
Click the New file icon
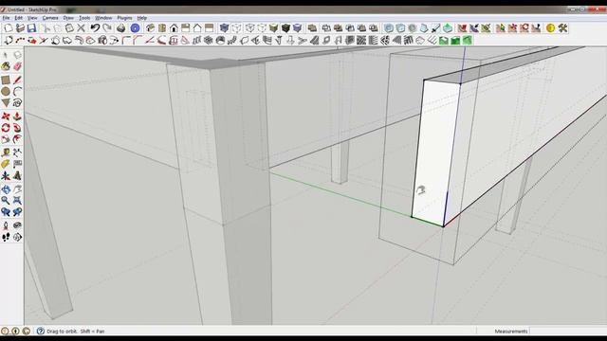9,27
